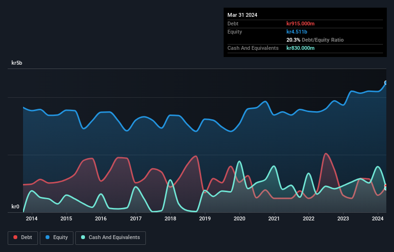
Task: Toggle the Debt series legend button
Action: pos(23,238)
